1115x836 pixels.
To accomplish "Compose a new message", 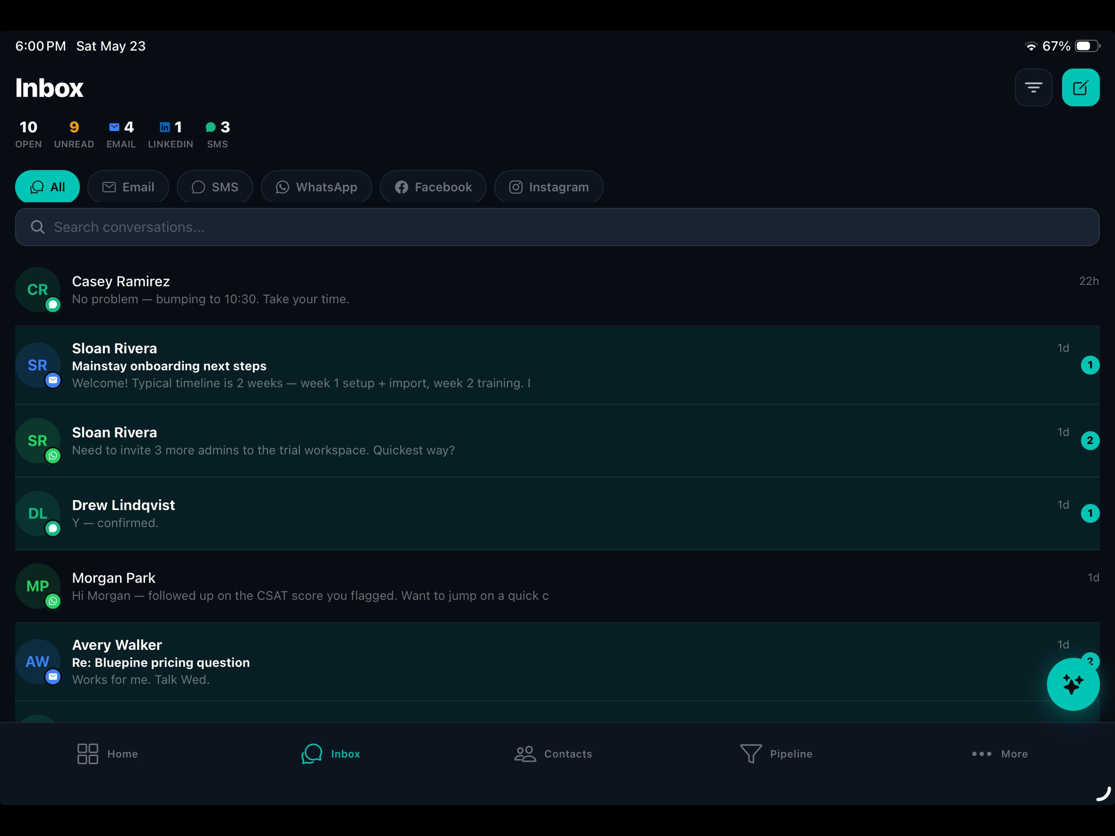I will (x=1081, y=87).
